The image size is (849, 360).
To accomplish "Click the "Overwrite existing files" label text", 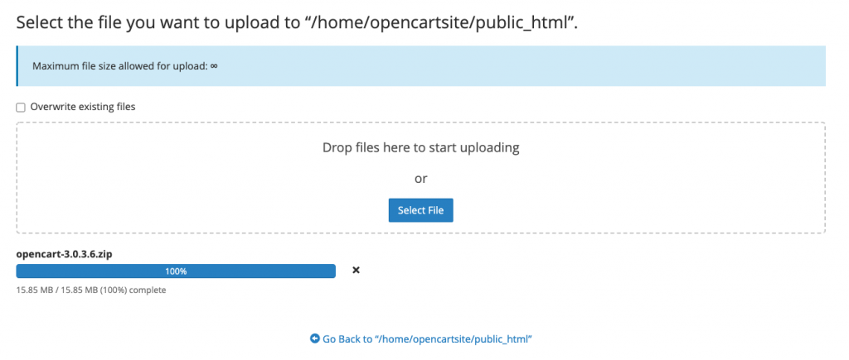I will [82, 107].
